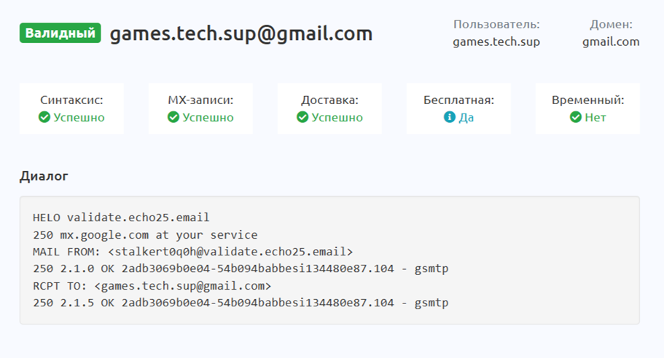664x358 pixels.
Task: Click the Успешно text under Доставка
Action: pos(337,117)
